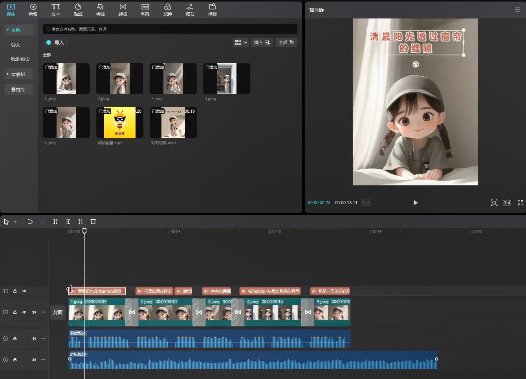Screen dimensions: 526x379
Task: Click the split clip tool
Action: pos(55,222)
